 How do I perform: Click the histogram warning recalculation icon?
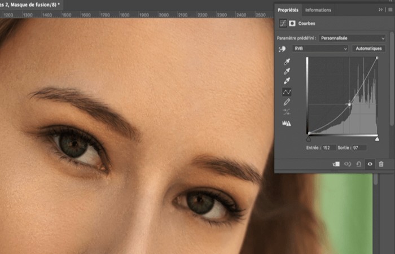pyautogui.click(x=287, y=123)
